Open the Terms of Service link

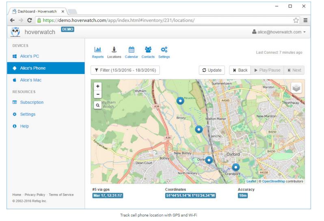coord(61,195)
